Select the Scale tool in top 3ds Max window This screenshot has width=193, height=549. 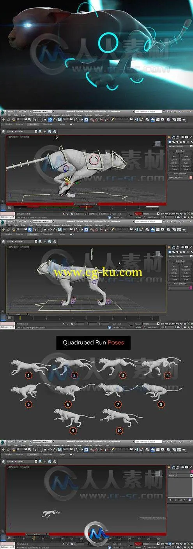coord(59,119)
